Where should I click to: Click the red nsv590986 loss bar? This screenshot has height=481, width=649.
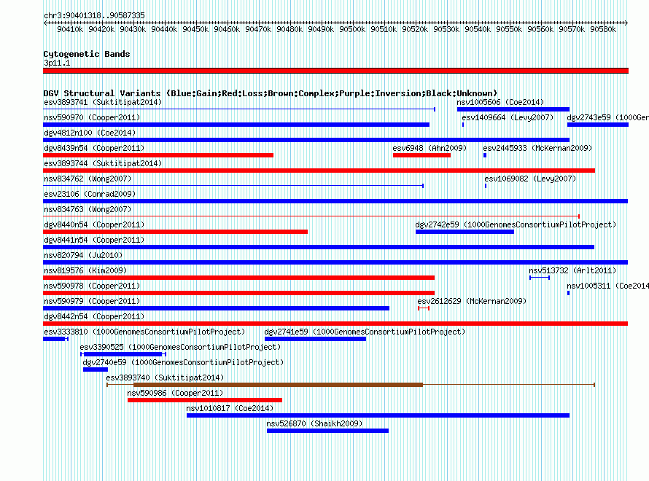[x=205, y=400]
